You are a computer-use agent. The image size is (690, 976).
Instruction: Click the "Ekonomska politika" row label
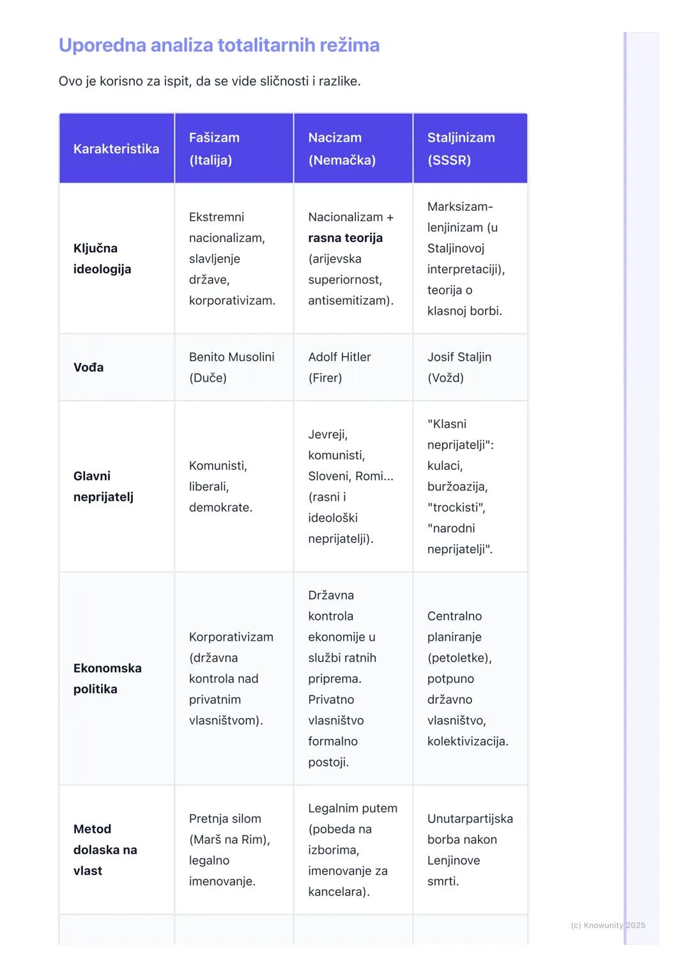pyautogui.click(x=107, y=678)
